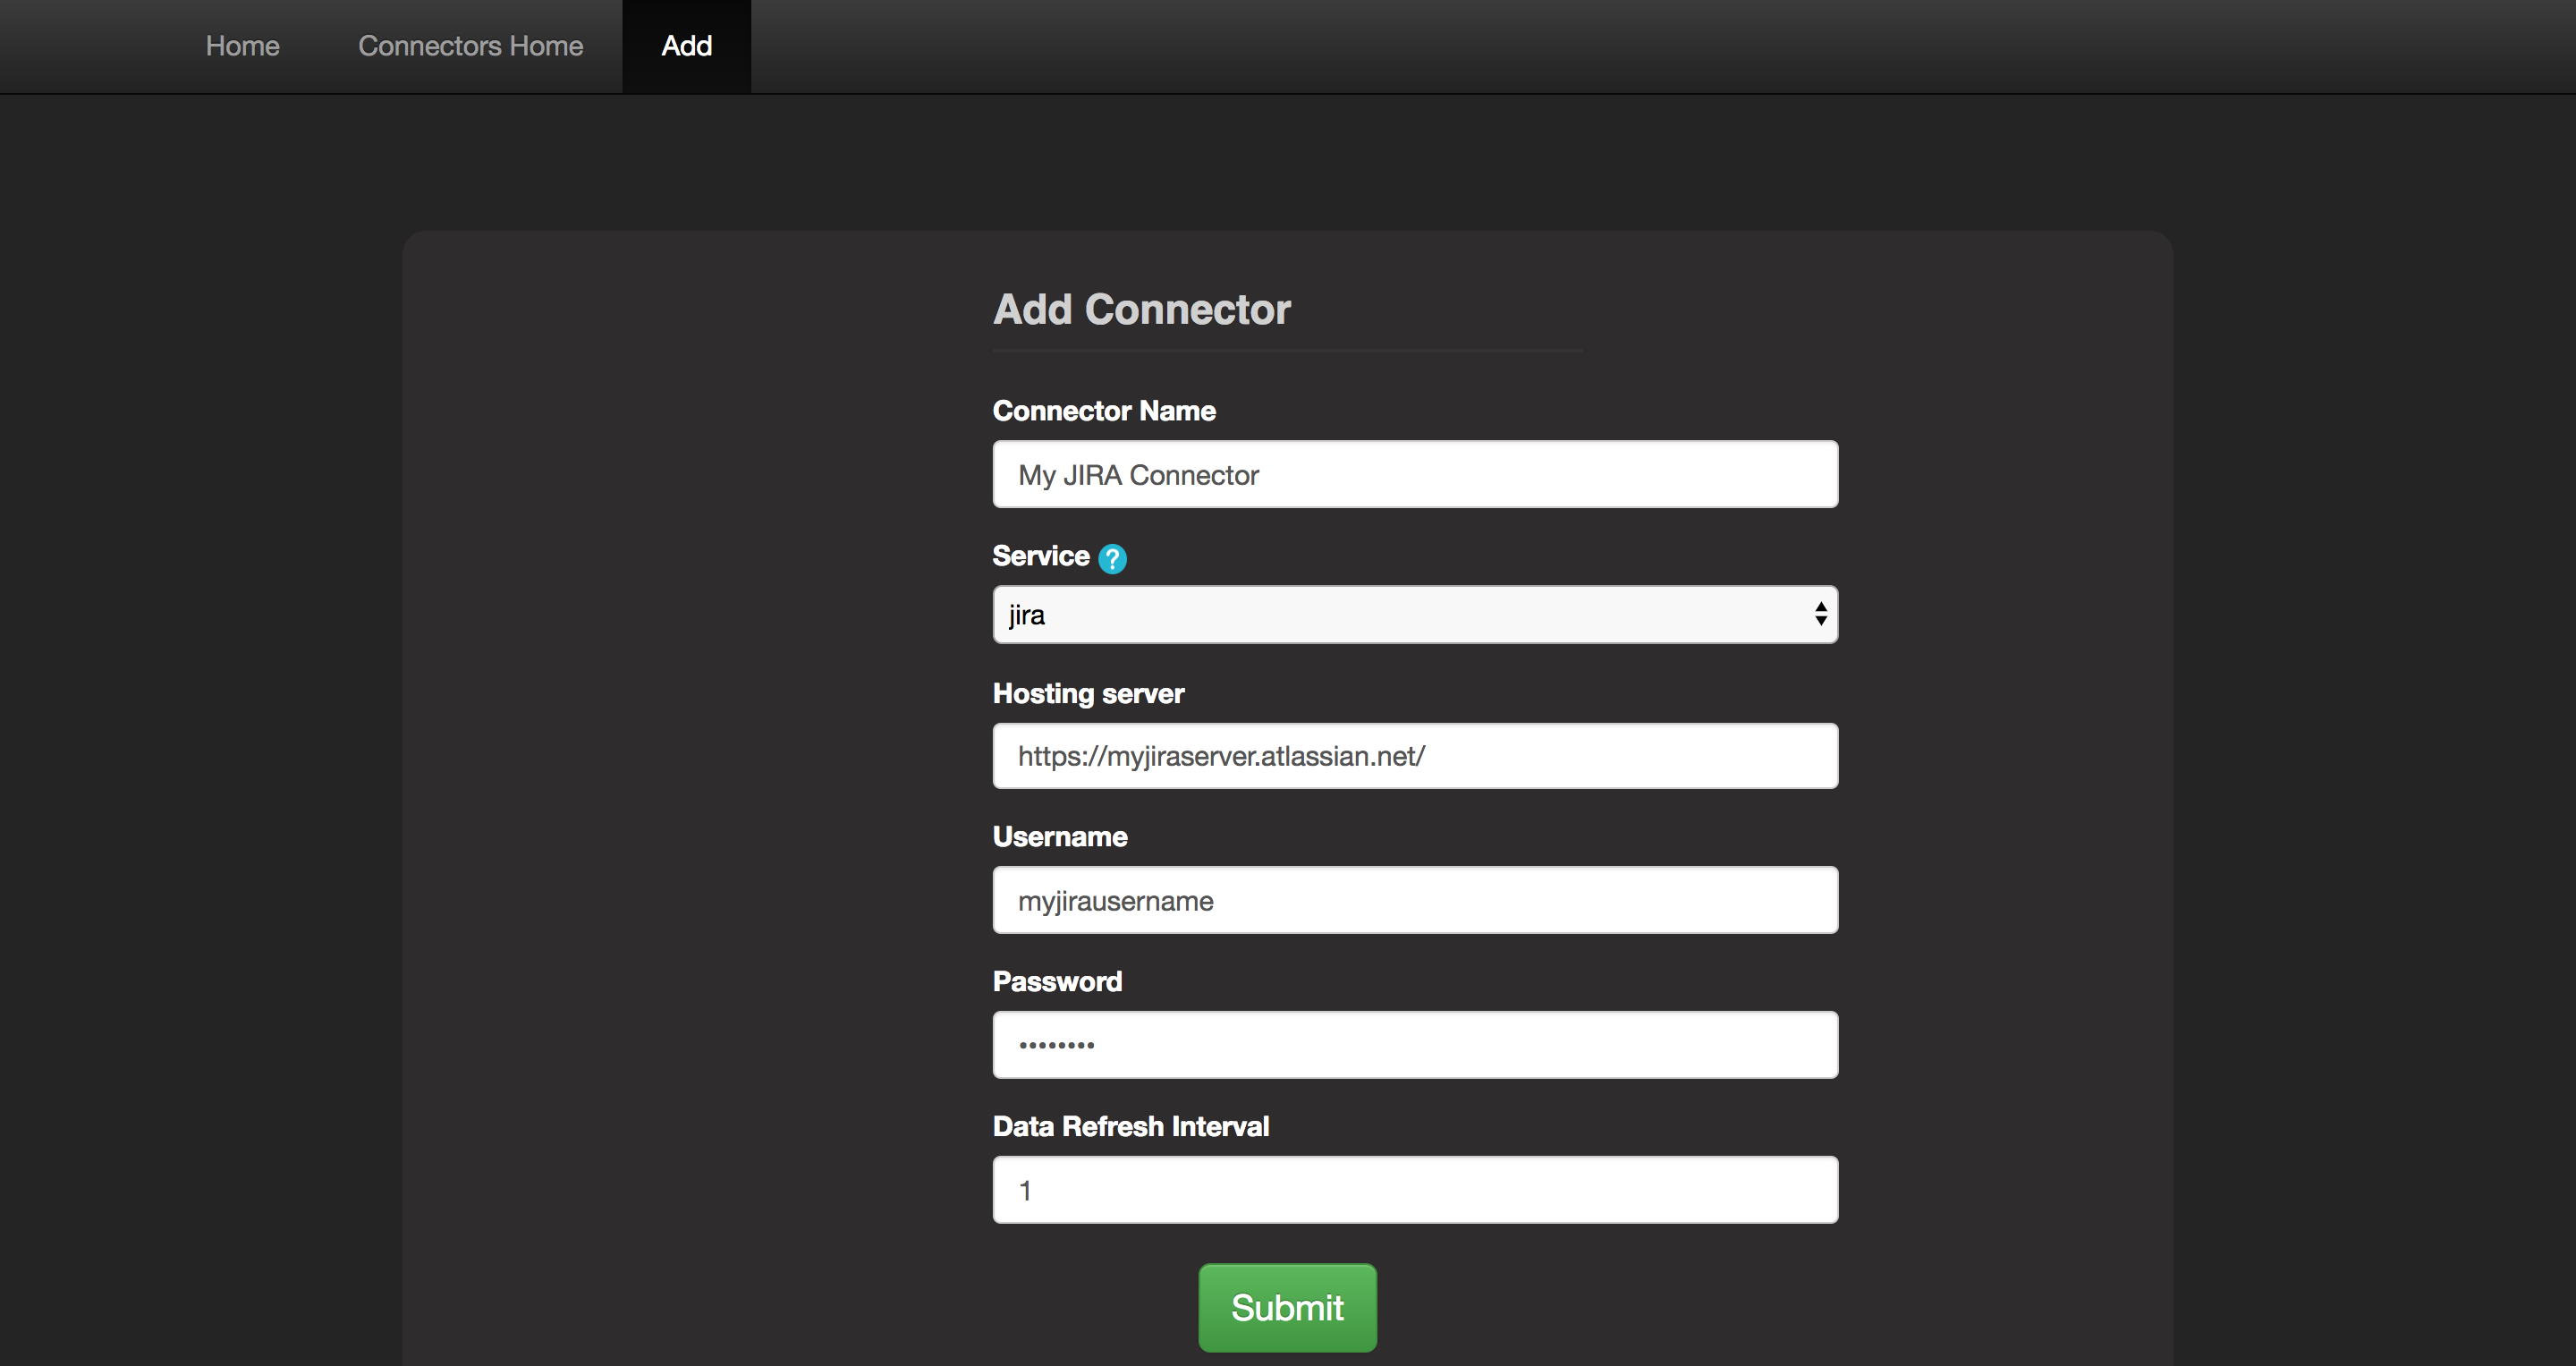
Task: Click the Add Connector heading
Action: point(1142,310)
